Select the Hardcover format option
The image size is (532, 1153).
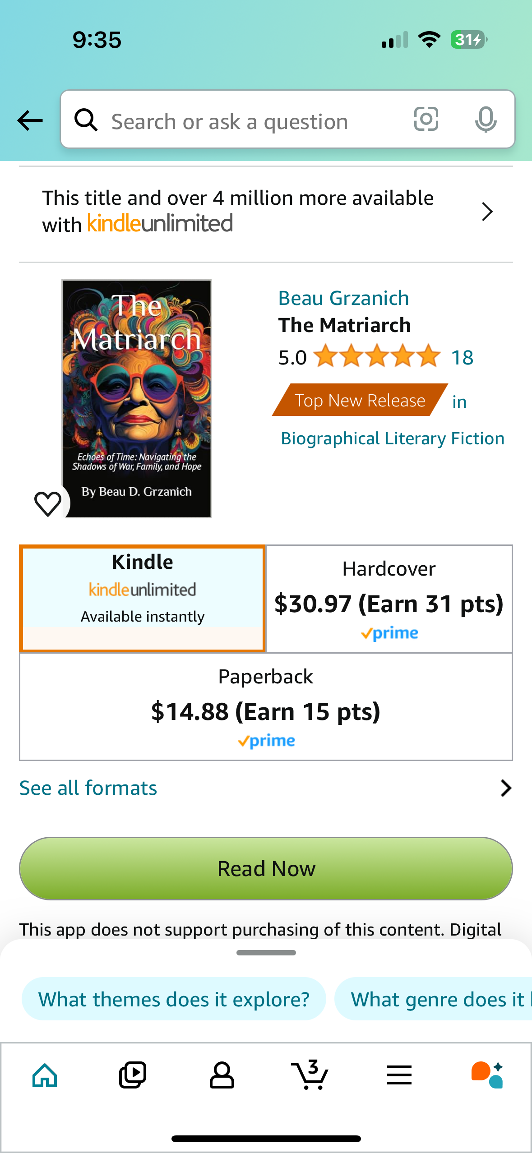pos(389,598)
